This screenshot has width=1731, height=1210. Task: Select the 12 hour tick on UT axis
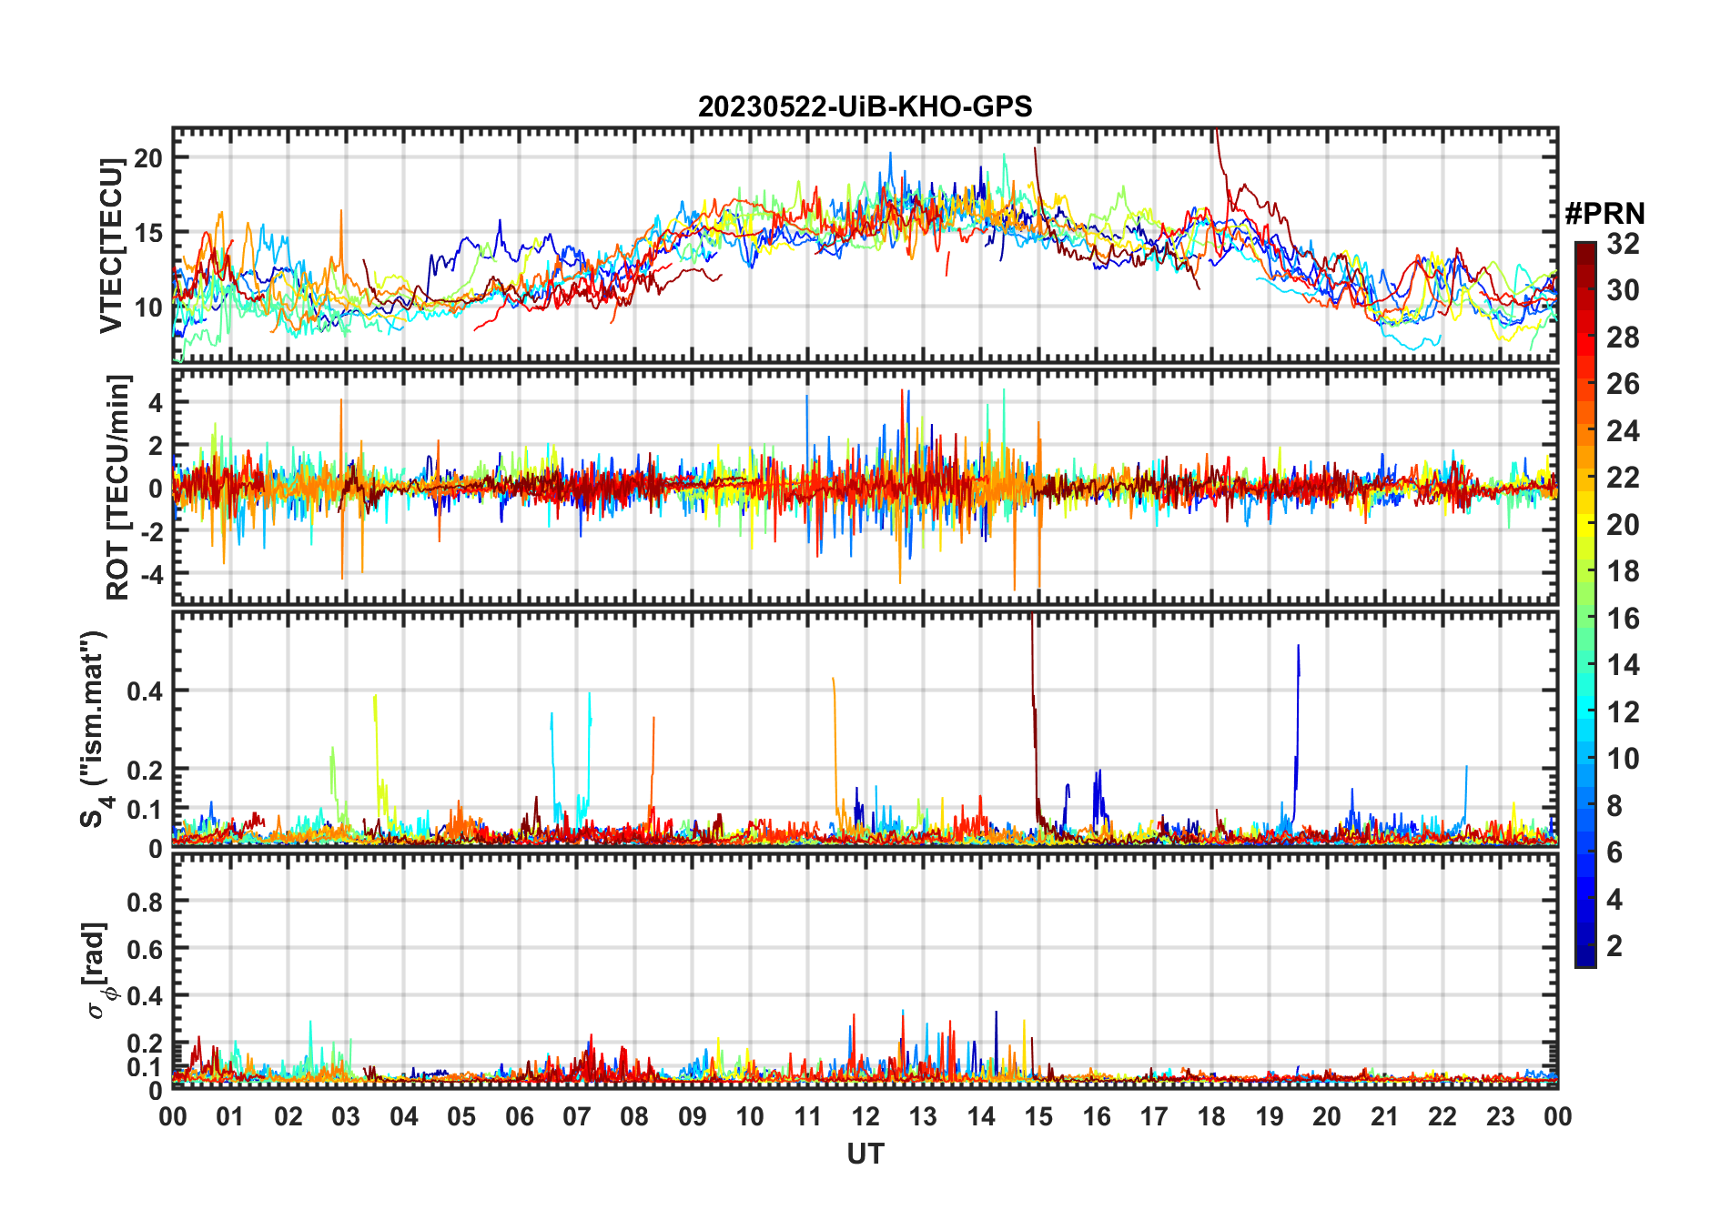point(865,1116)
